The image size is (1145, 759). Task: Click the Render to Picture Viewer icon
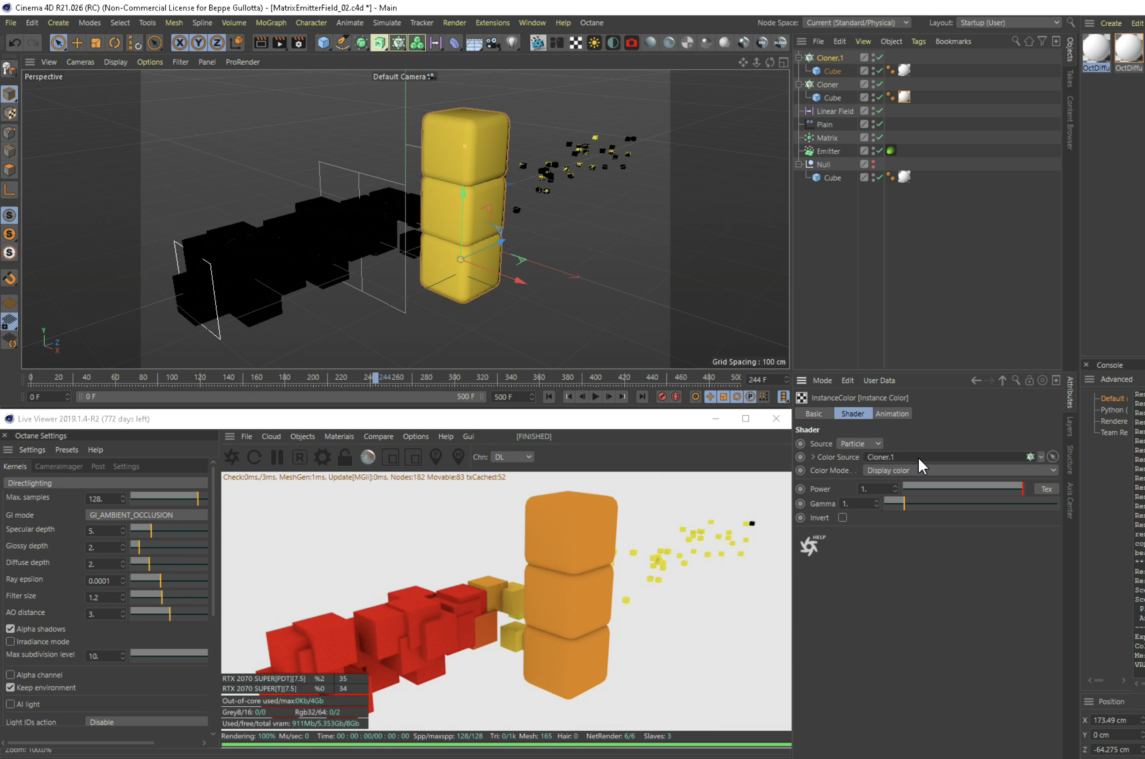(280, 43)
